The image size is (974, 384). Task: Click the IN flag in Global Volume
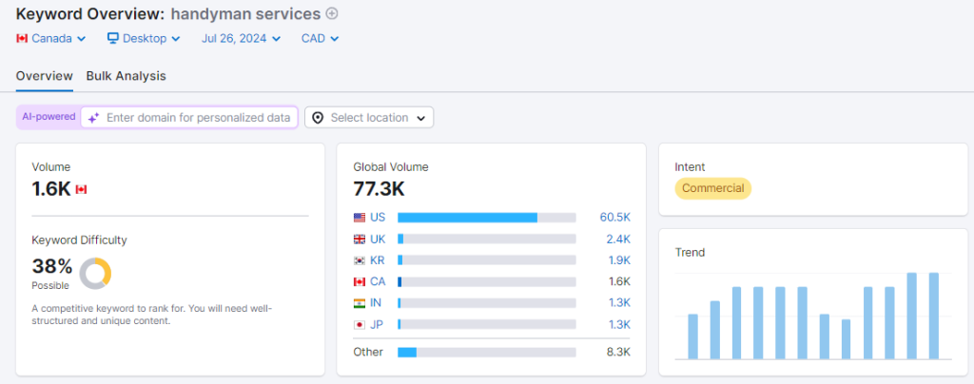click(x=359, y=303)
